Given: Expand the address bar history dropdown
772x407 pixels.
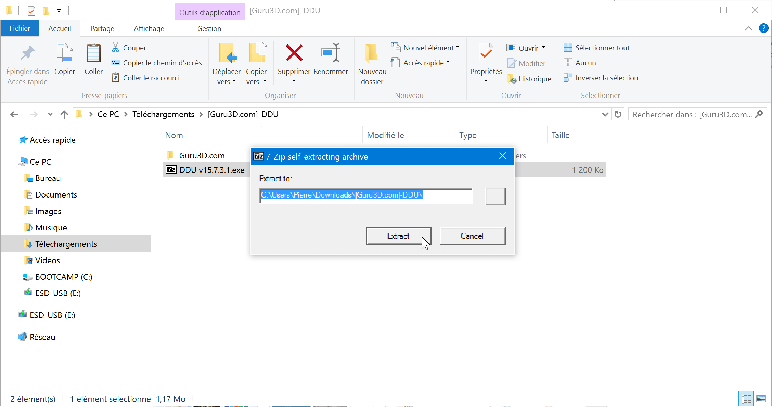Looking at the screenshot, I should (x=605, y=114).
